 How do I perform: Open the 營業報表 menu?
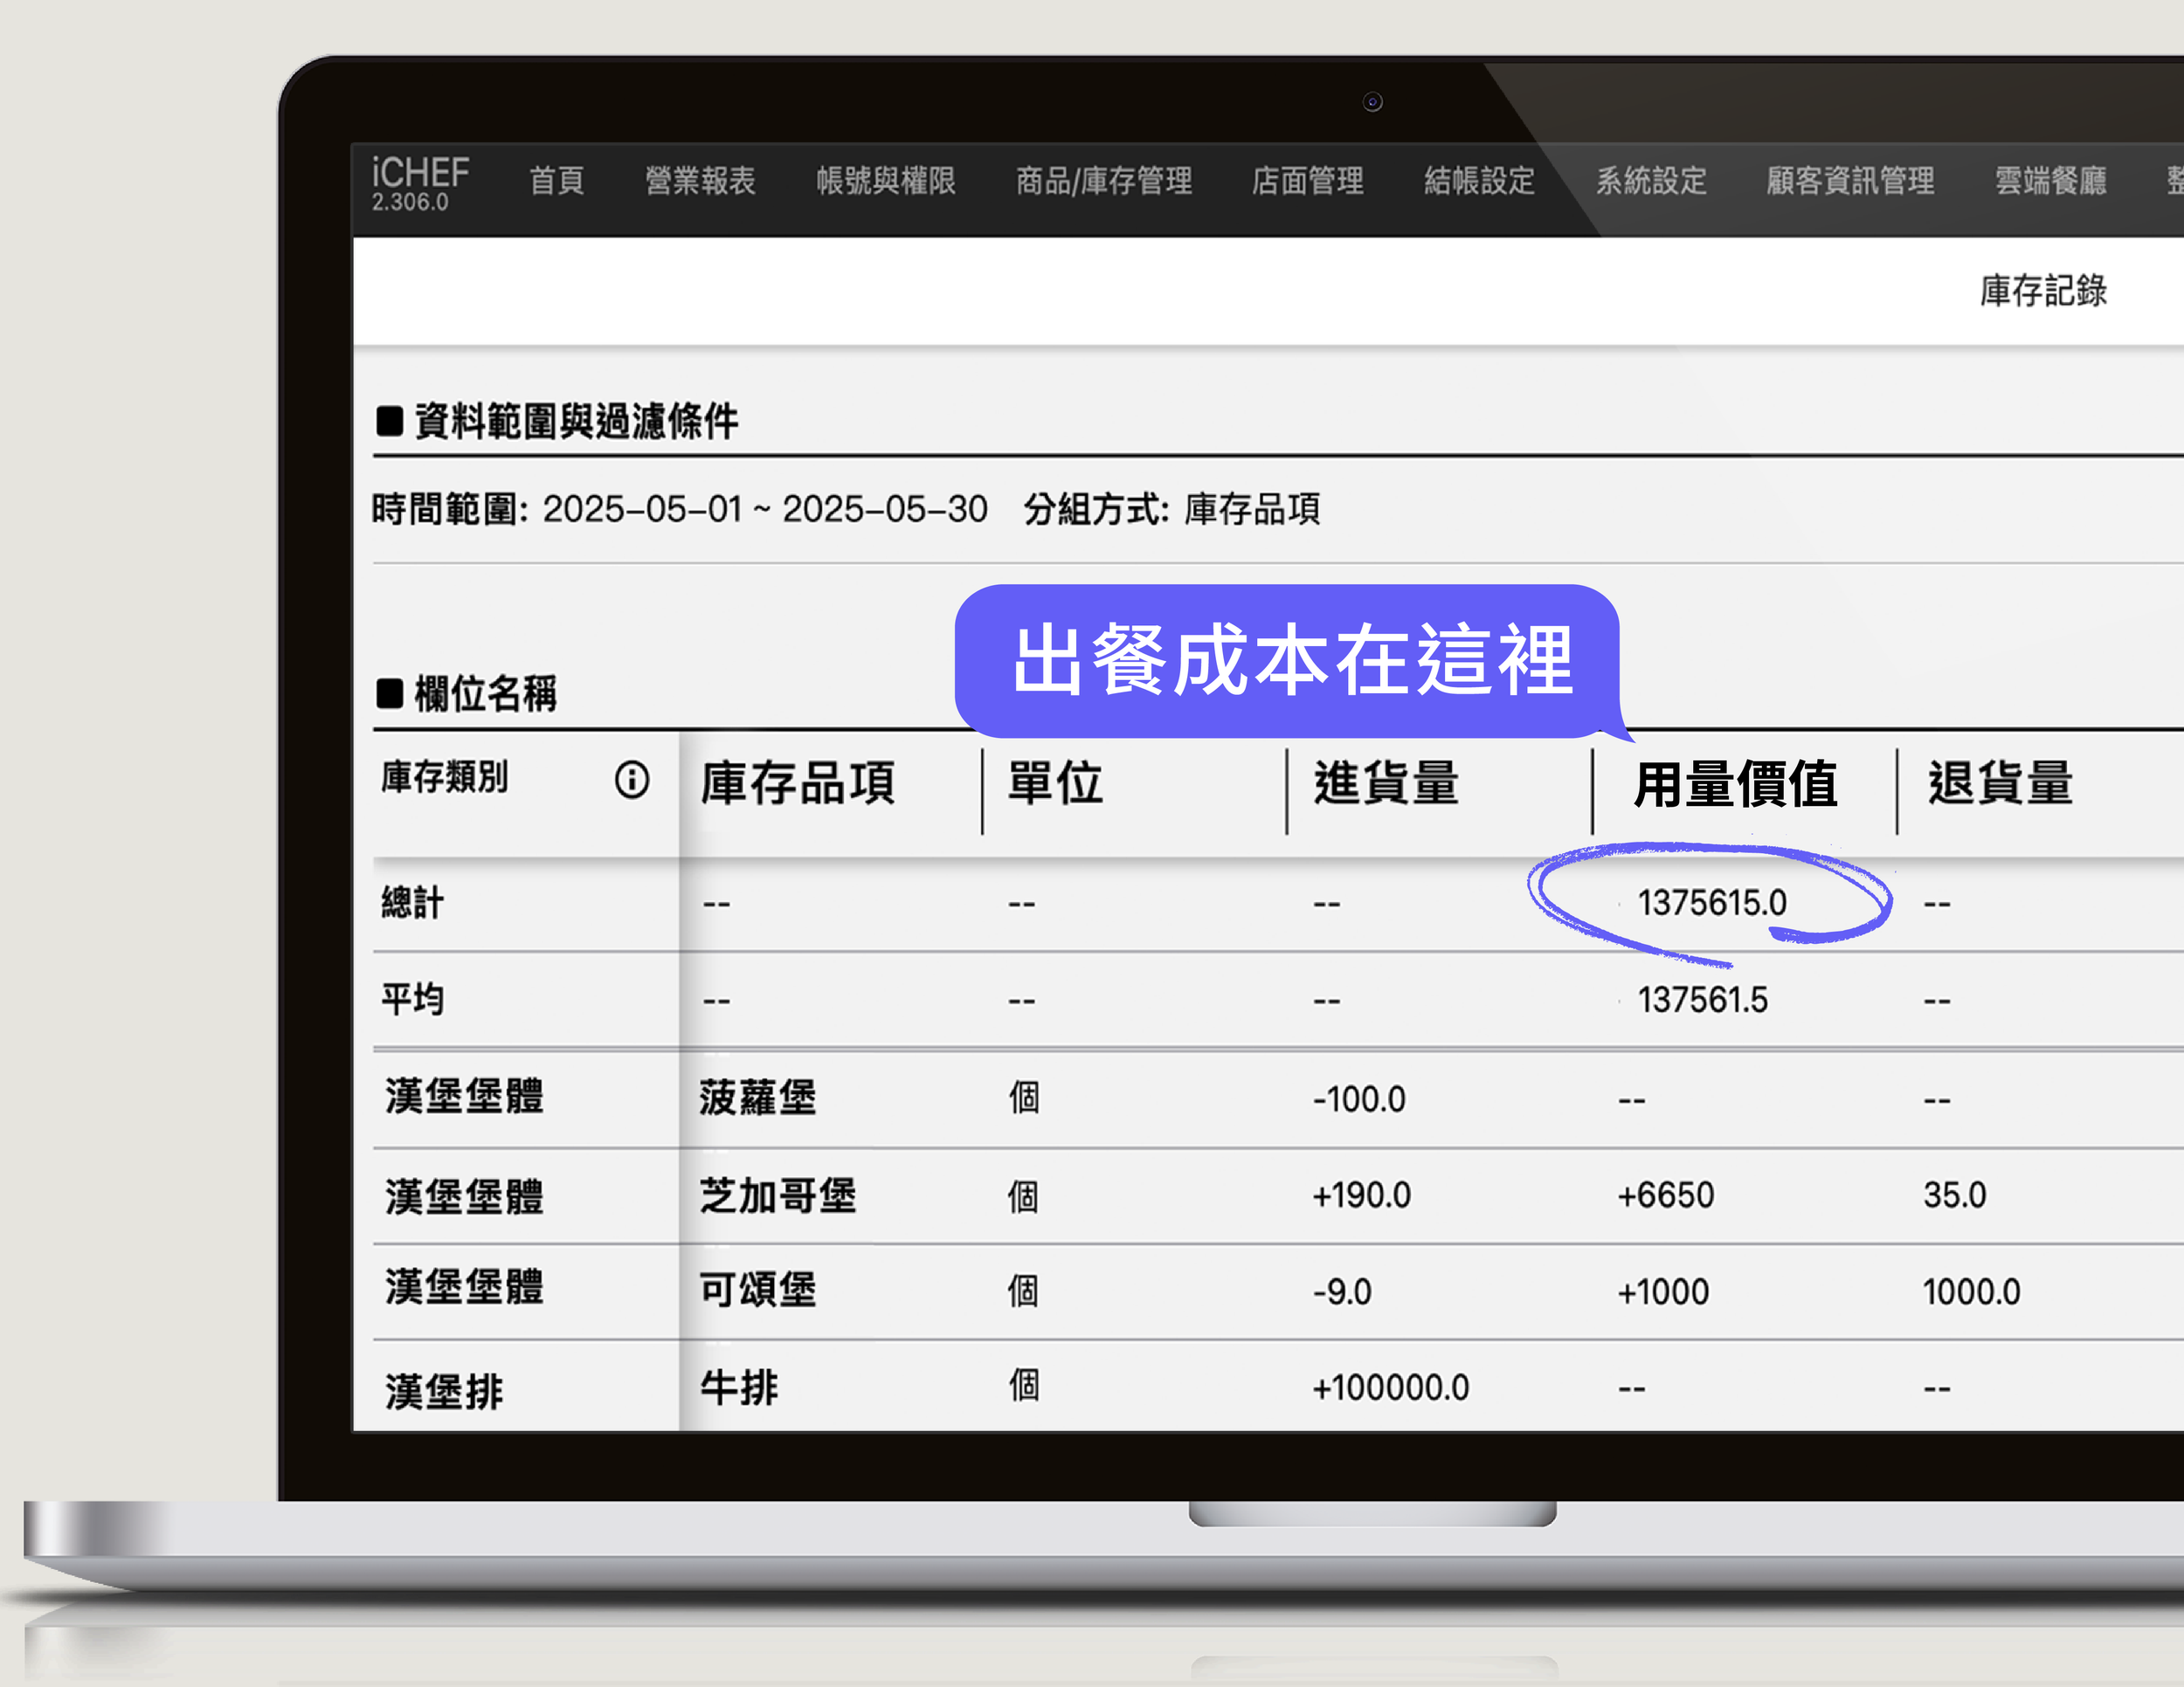coord(699,181)
